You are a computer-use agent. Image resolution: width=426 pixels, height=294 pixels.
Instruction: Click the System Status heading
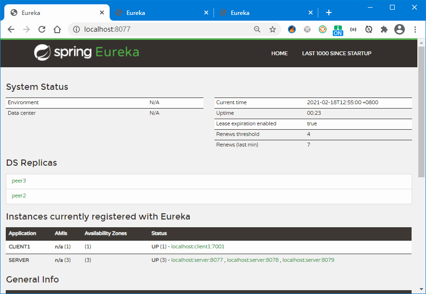(37, 87)
